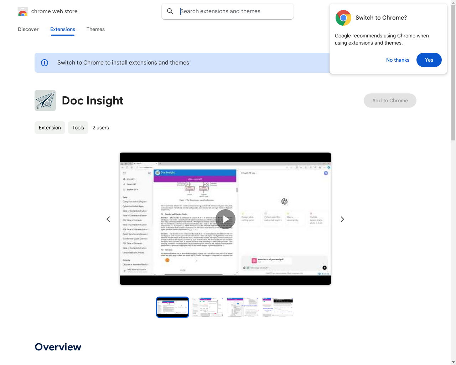
Task: Click the Tools category chip
Action: point(78,128)
